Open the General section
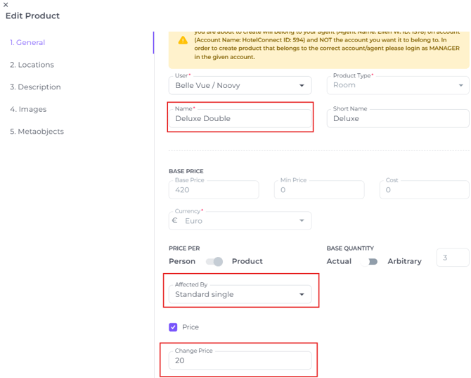 pos(27,42)
